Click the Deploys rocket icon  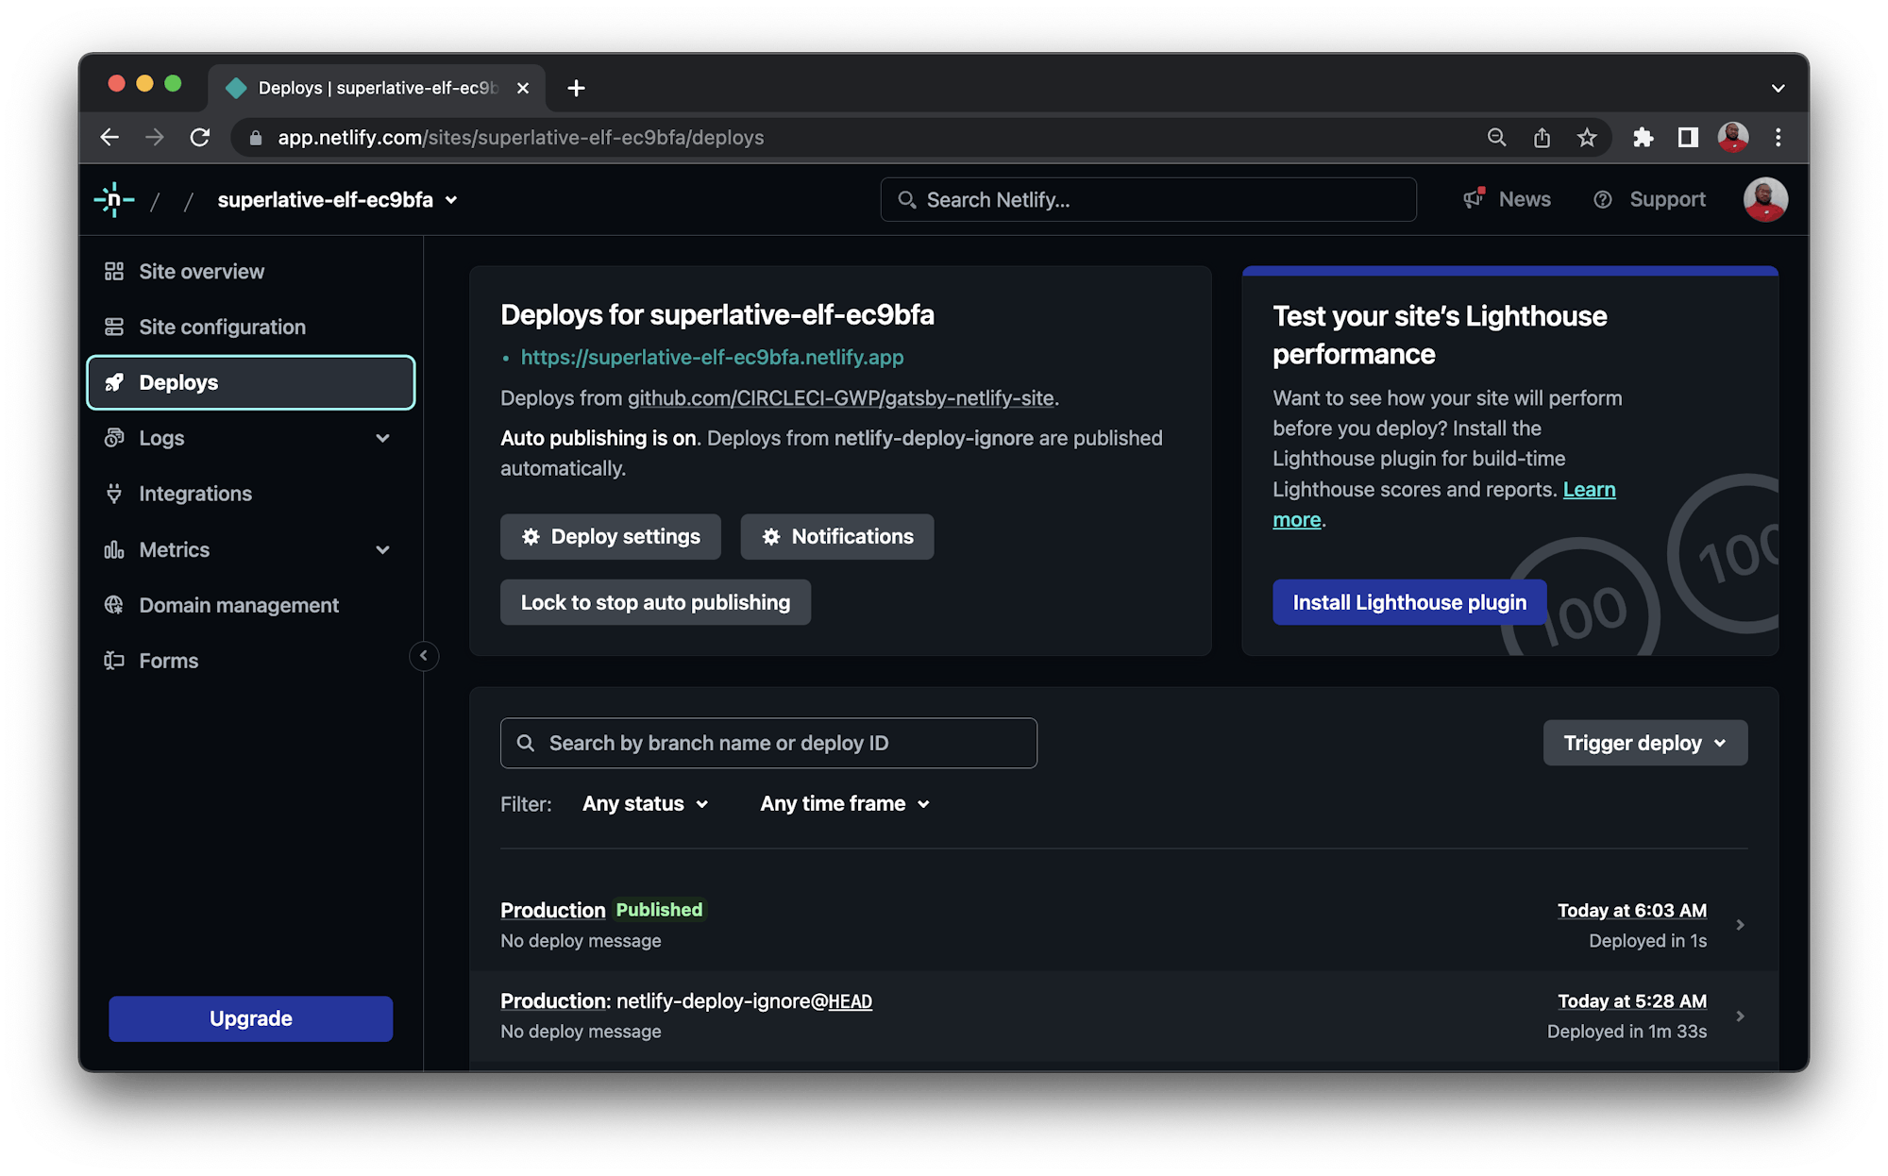(114, 382)
